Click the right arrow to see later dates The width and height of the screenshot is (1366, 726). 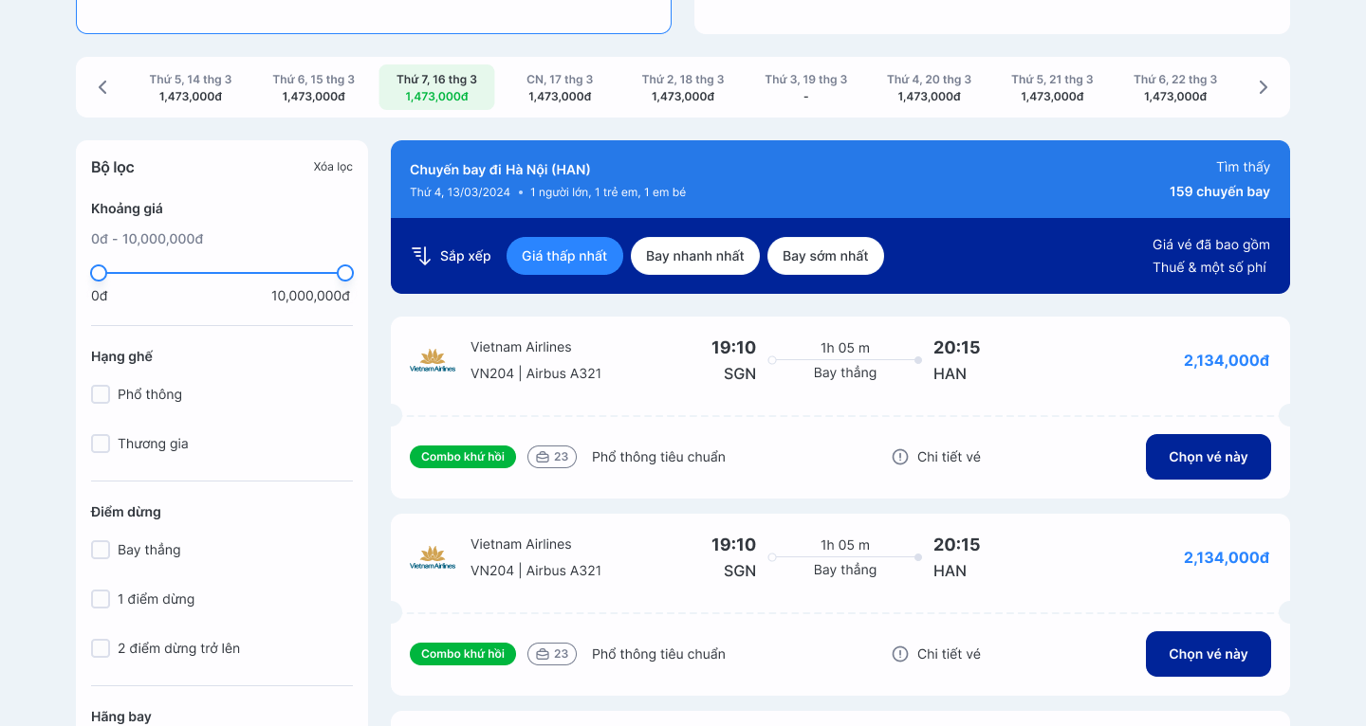tap(1263, 86)
